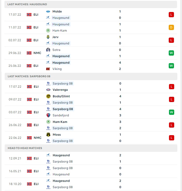The width and height of the screenshot is (182, 191).
Task: Click the red L badge for Molde match
Action: pos(171,15)
